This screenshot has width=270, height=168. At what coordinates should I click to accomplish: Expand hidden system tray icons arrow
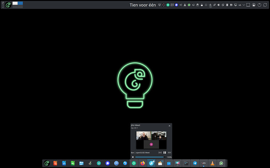(x=244, y=5)
